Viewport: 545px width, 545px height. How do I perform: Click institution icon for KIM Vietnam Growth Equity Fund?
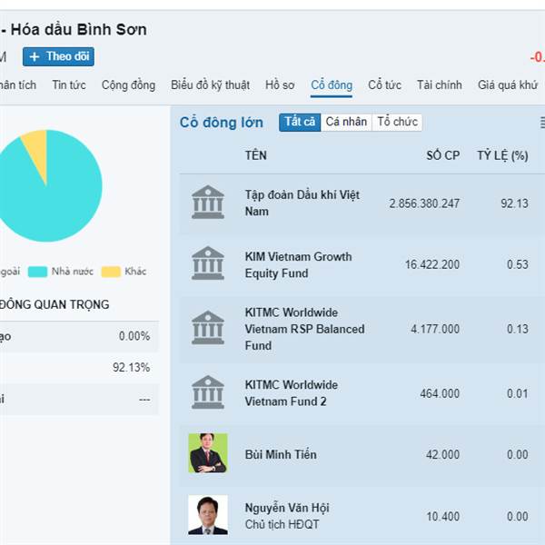point(208,263)
